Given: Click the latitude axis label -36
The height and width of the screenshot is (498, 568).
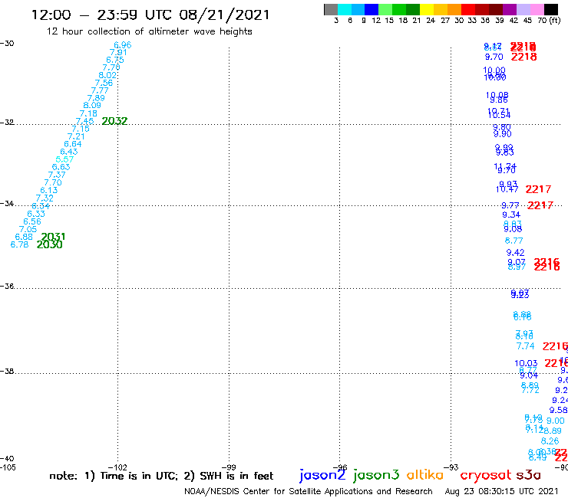Looking at the screenshot, I should [x=7, y=287].
